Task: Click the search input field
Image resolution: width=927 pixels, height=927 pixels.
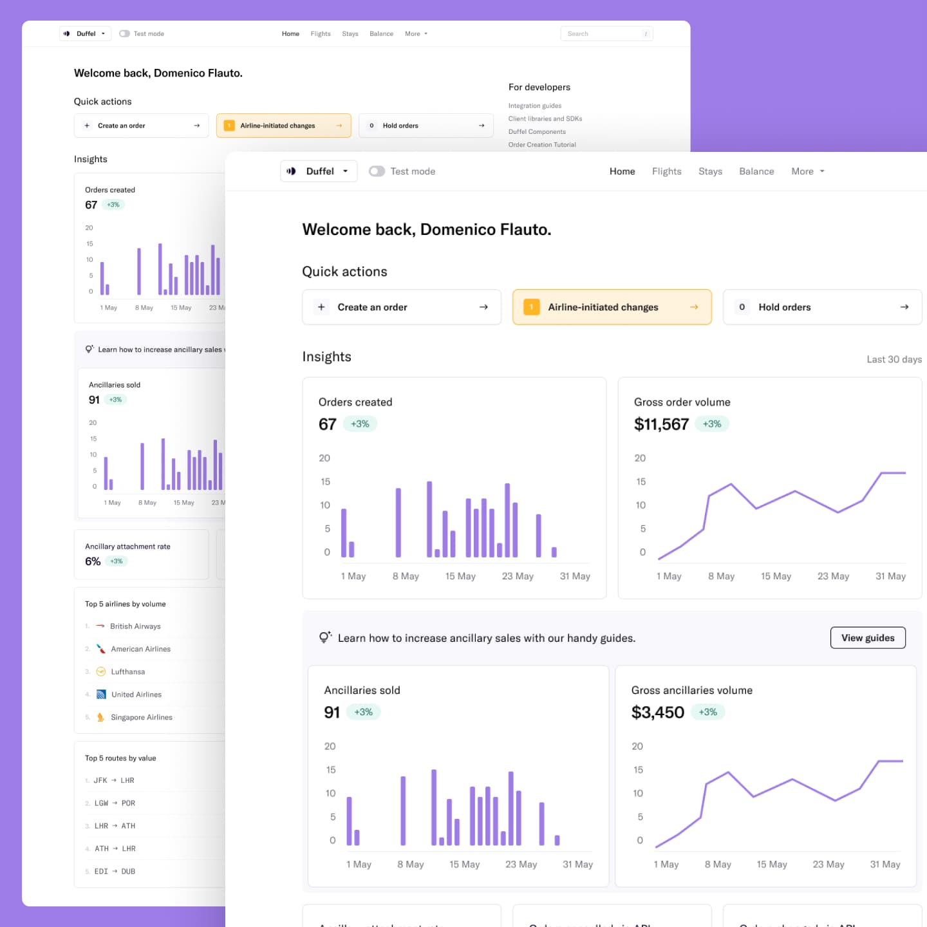Action: click(605, 33)
